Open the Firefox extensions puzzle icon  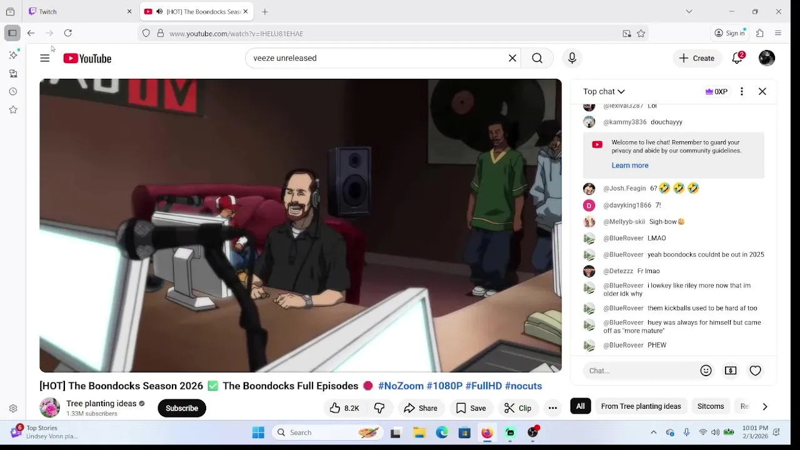click(760, 33)
